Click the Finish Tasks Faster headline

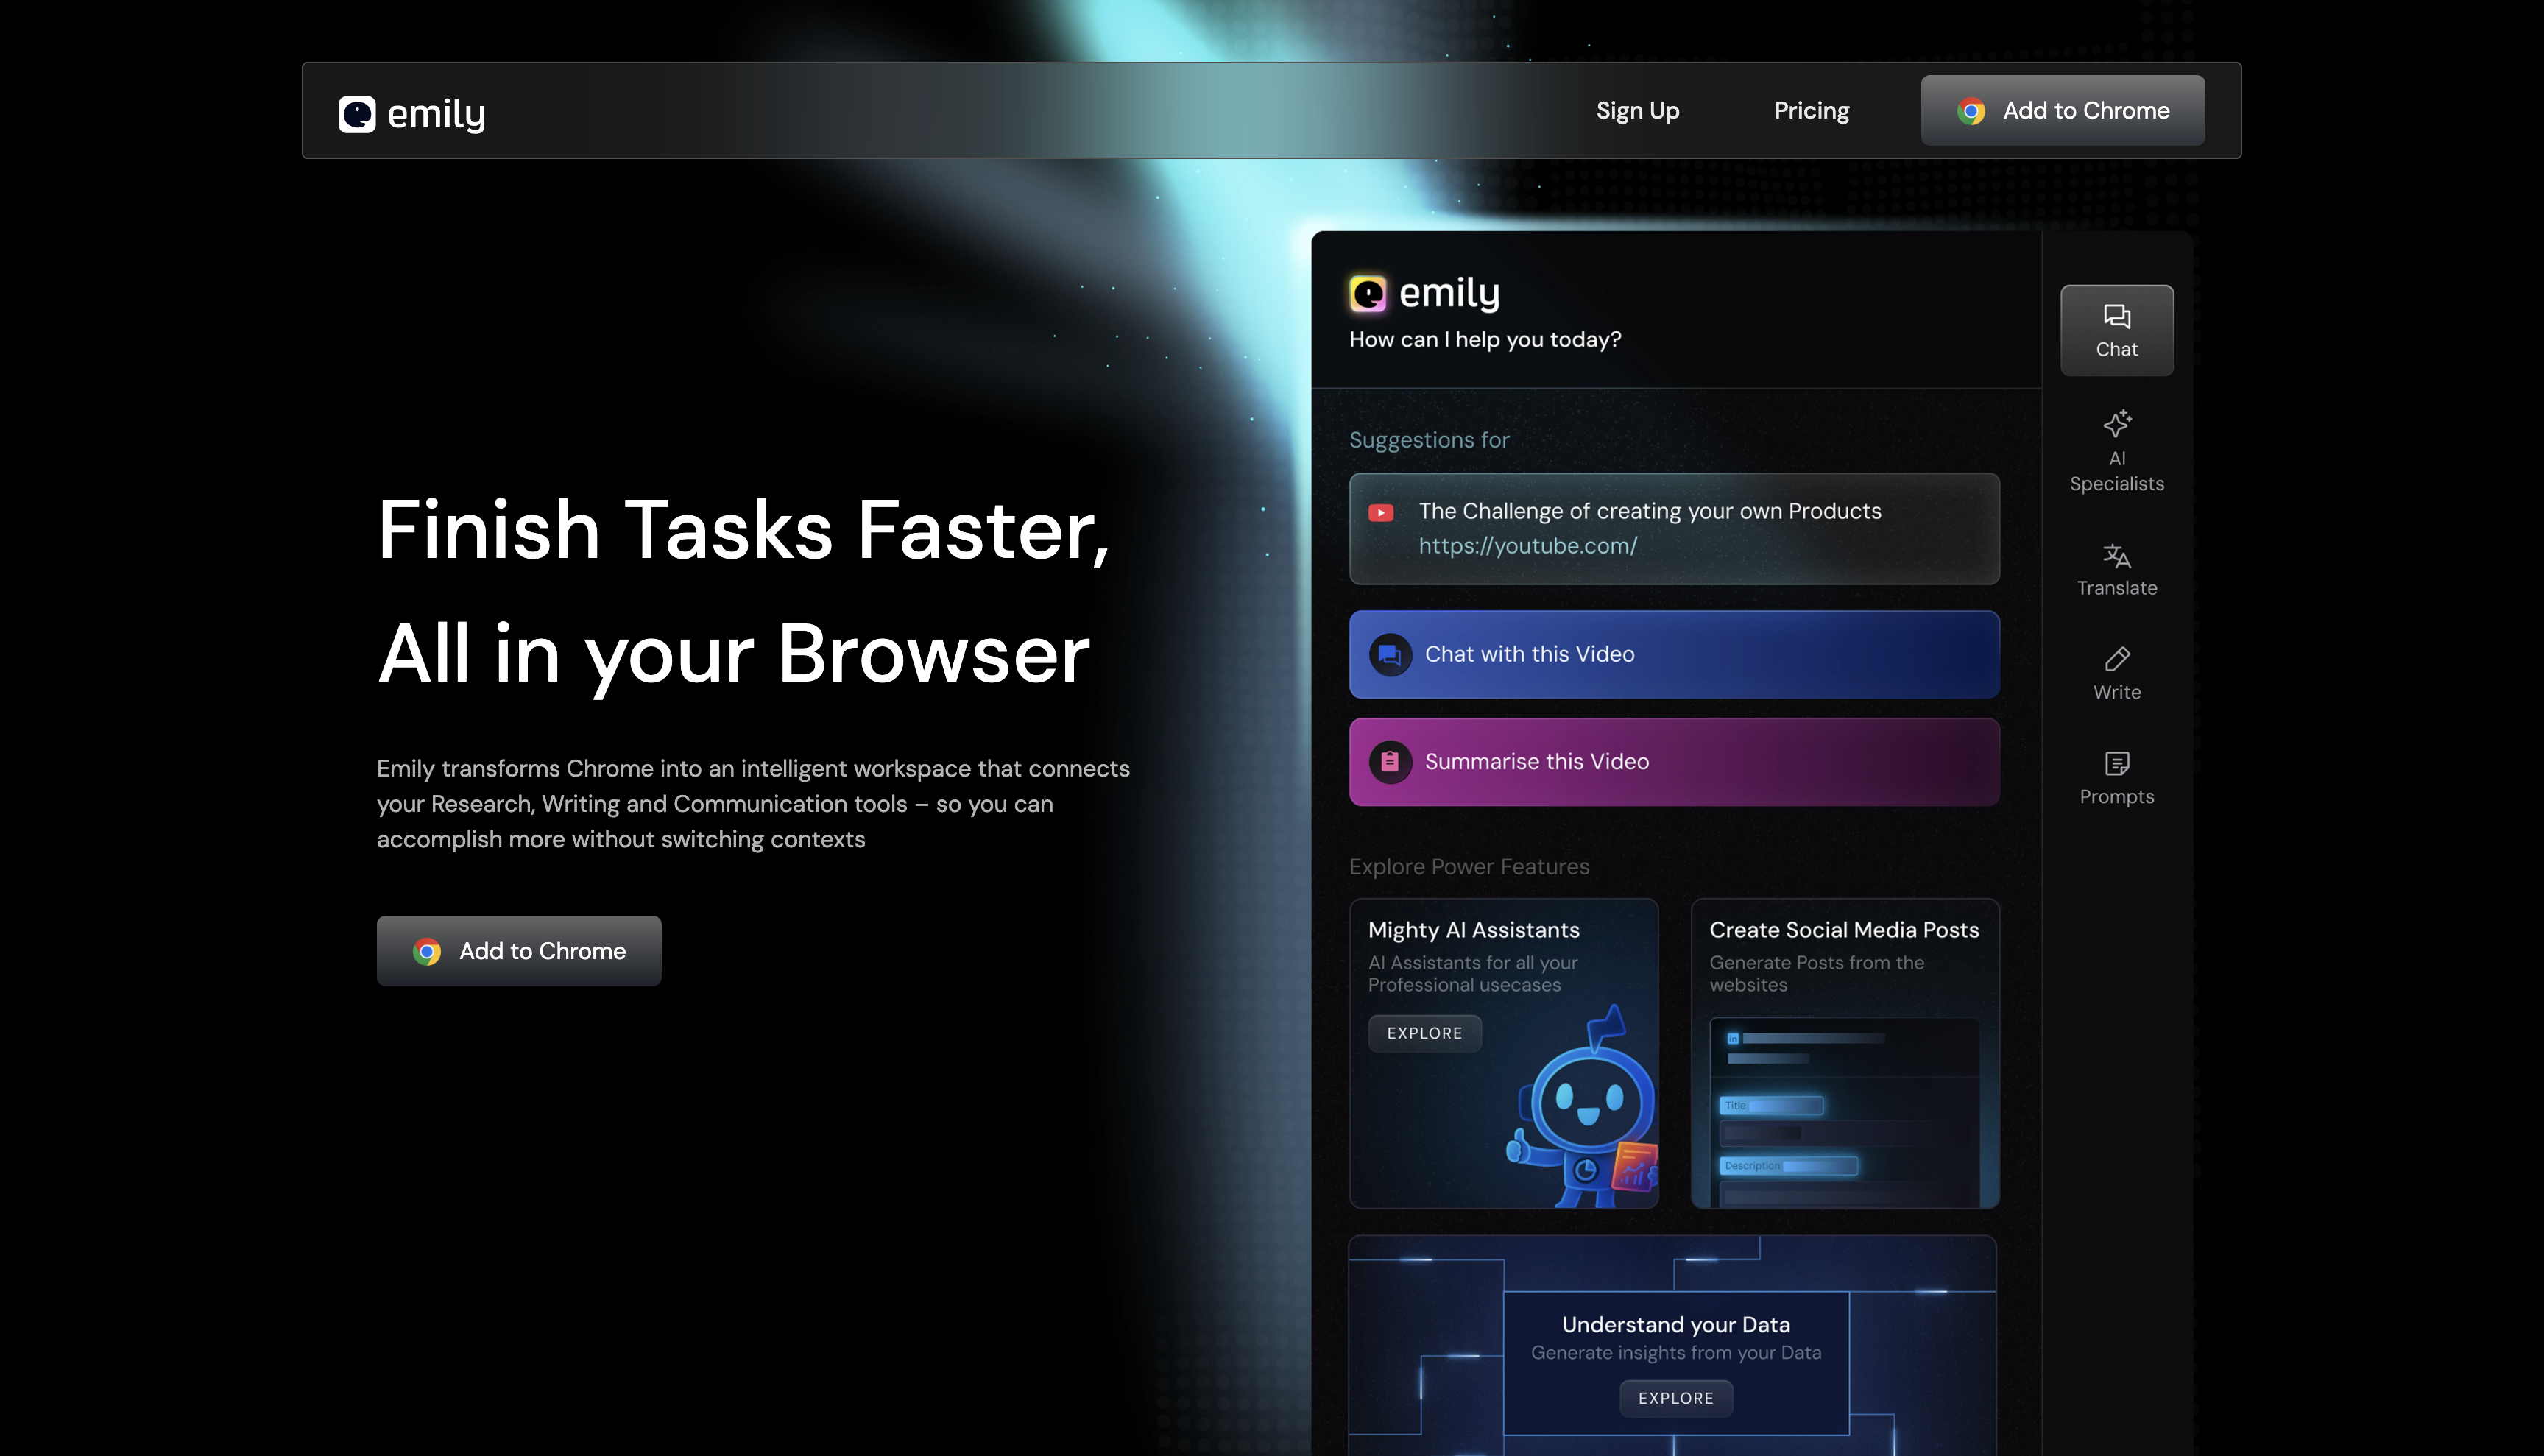(743, 530)
